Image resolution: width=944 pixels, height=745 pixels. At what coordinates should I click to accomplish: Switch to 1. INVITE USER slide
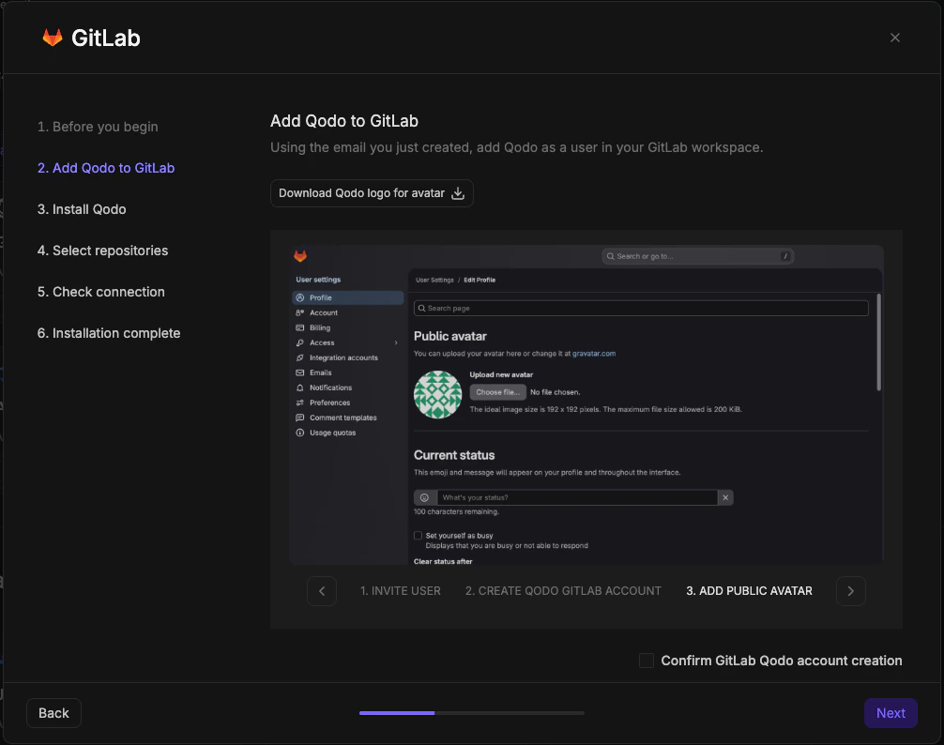click(x=401, y=591)
